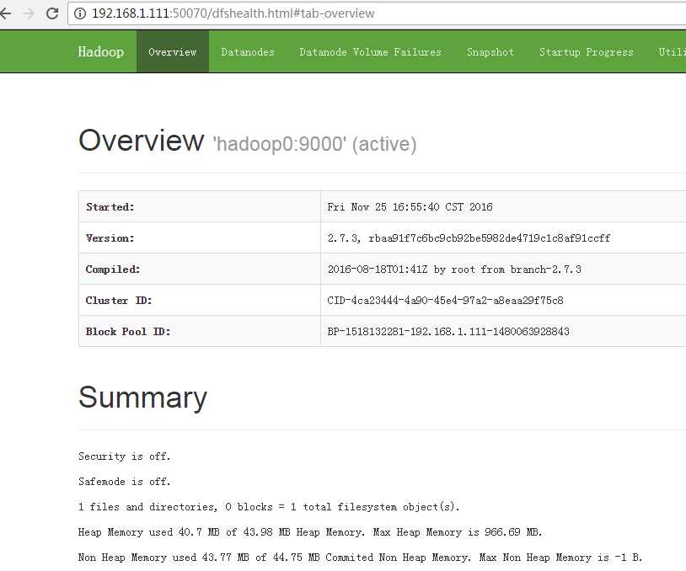
Task: Switch to the Snapshot tab
Action: (x=490, y=52)
